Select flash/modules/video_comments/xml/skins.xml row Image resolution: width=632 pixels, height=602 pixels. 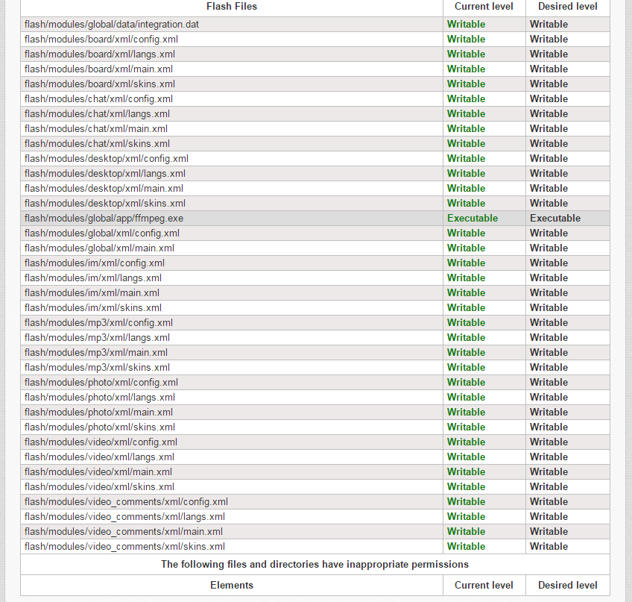point(124,547)
